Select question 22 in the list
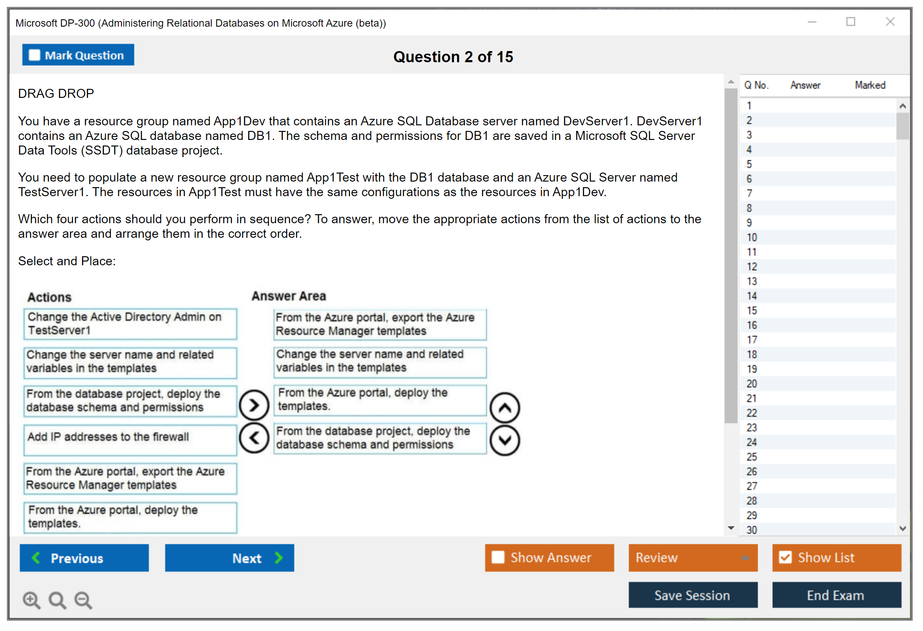This screenshot has height=631, width=923. 752,413
